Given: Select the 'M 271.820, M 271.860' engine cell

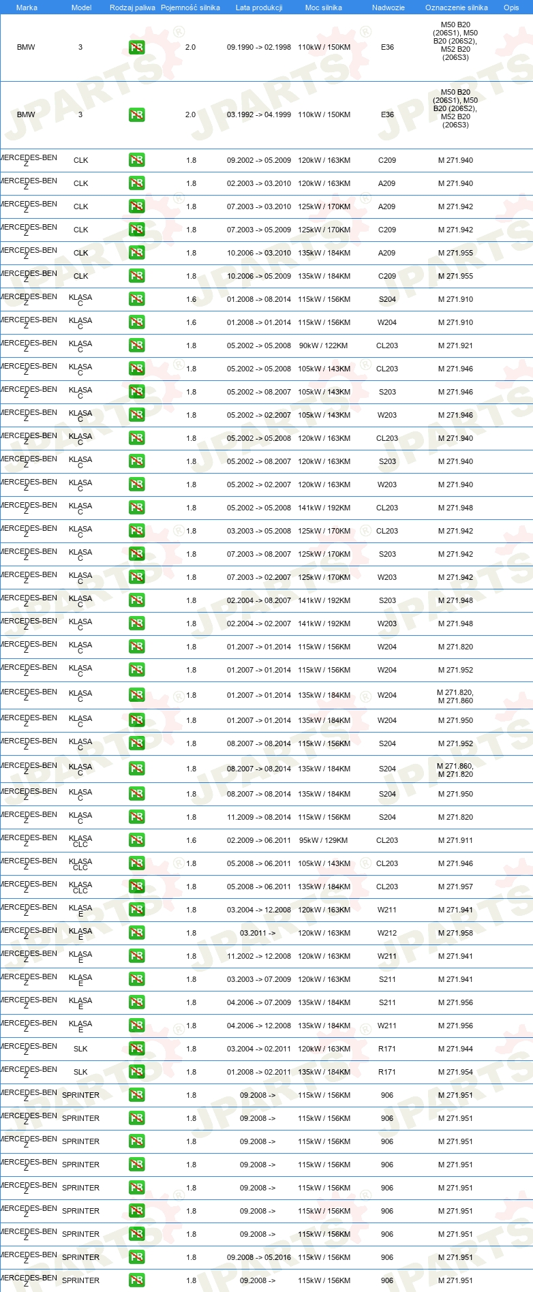Looking at the screenshot, I should [455, 696].
